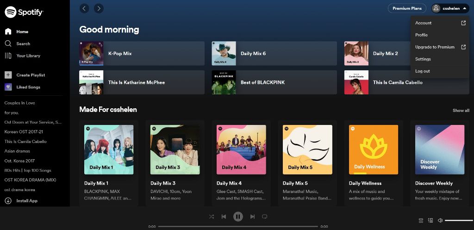Viewport: 474px width, 230px height.
Task: Open the play queue icon
Action: (421, 221)
